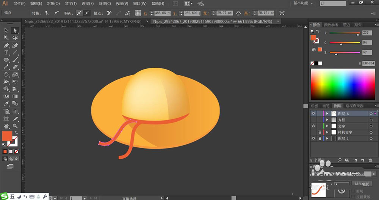Select the Pen tool
Image resolution: width=379 pixels, height=200 pixels.
pos(6,45)
